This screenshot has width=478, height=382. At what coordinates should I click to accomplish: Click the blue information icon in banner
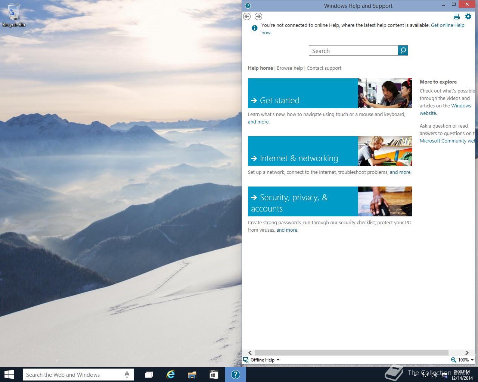255,28
